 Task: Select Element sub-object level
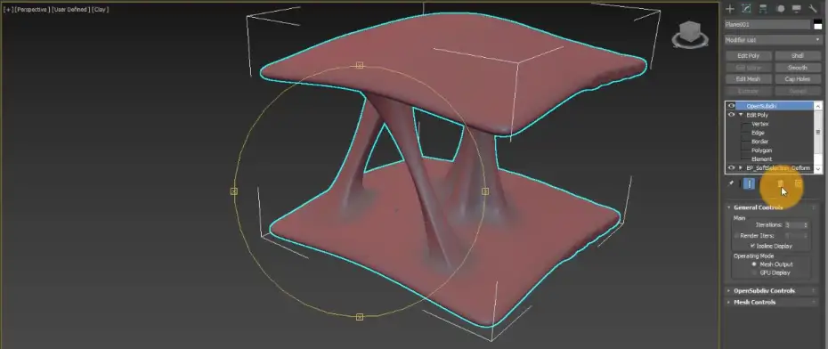pos(761,159)
